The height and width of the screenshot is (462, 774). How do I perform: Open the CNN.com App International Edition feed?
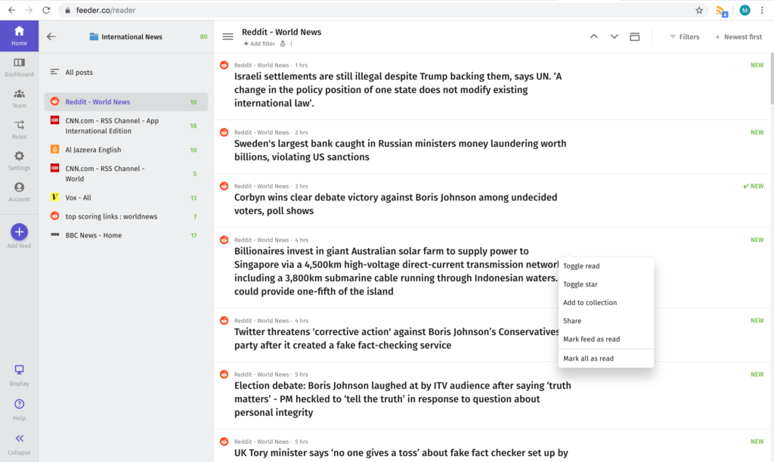(126, 126)
